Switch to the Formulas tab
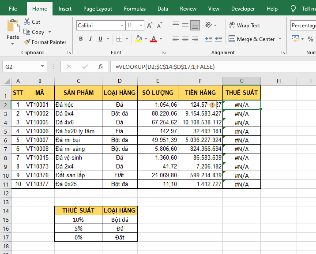316x254 pixels. pos(135,9)
